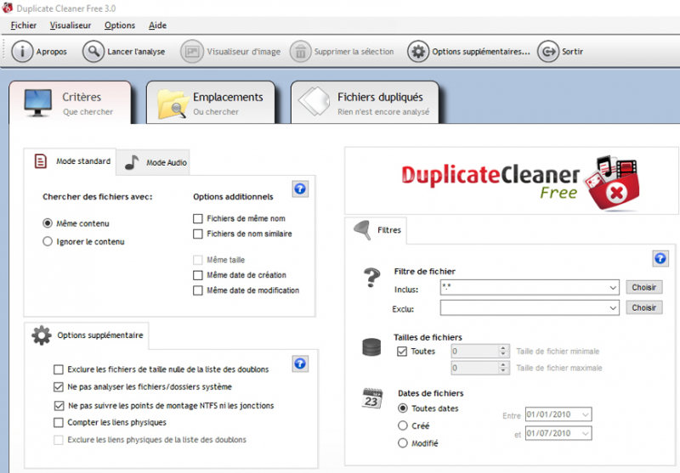The width and height of the screenshot is (680, 473).
Task: Click the Filtre de fichier question mark icon
Action: pos(371,278)
